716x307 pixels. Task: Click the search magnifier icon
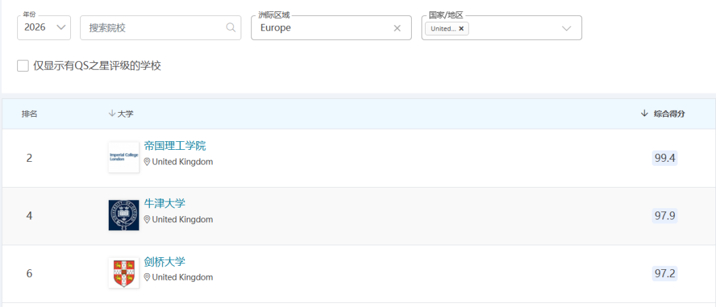click(231, 27)
